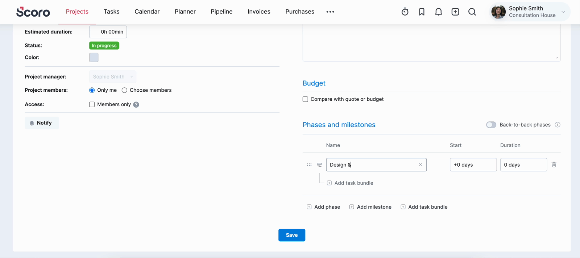Select the Choose members radio option
This screenshot has height=258, width=580.
[124, 90]
